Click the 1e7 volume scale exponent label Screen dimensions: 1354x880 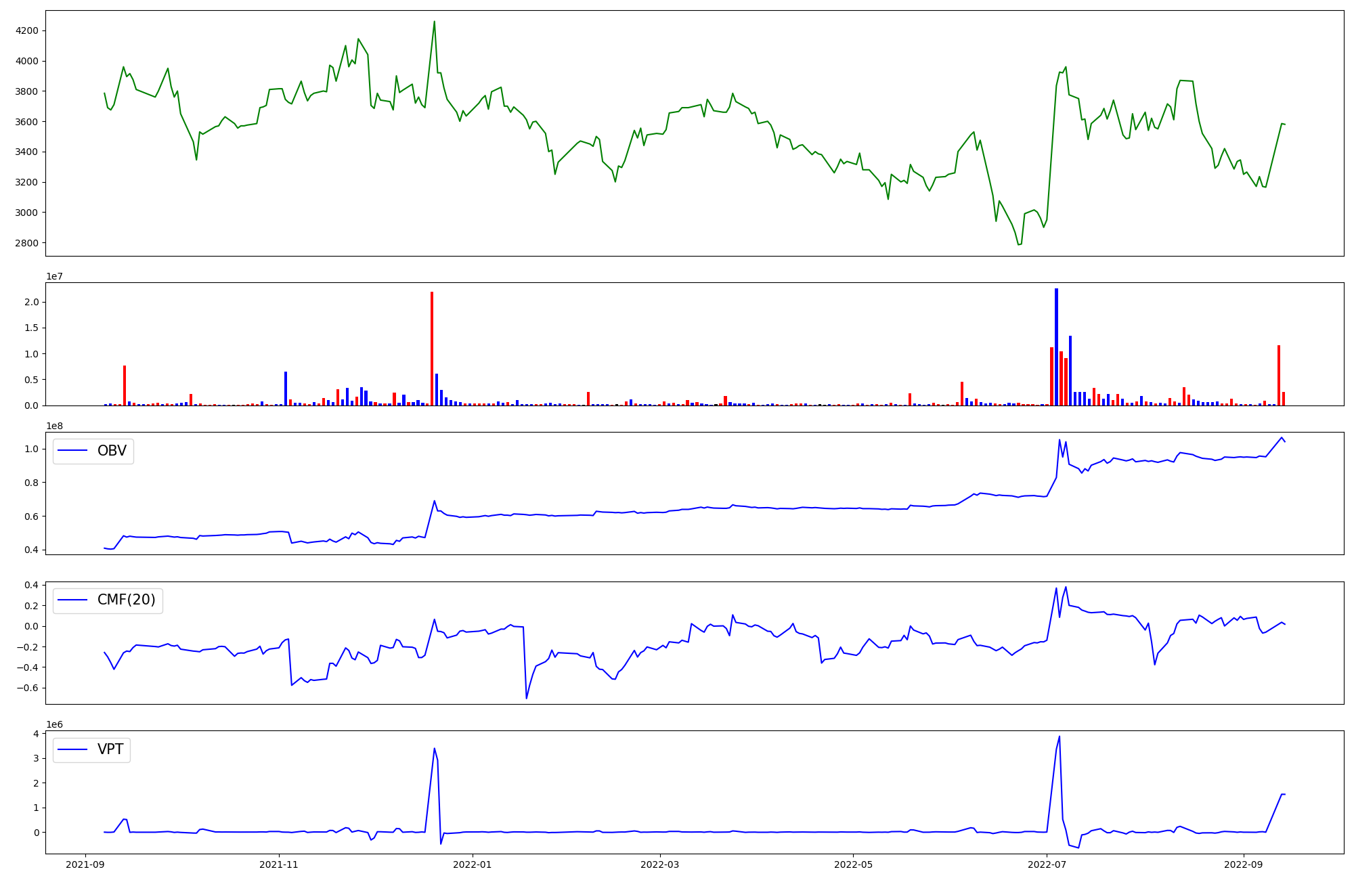click(55, 276)
